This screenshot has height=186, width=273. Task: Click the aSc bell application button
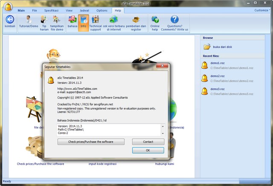pos(8,7)
